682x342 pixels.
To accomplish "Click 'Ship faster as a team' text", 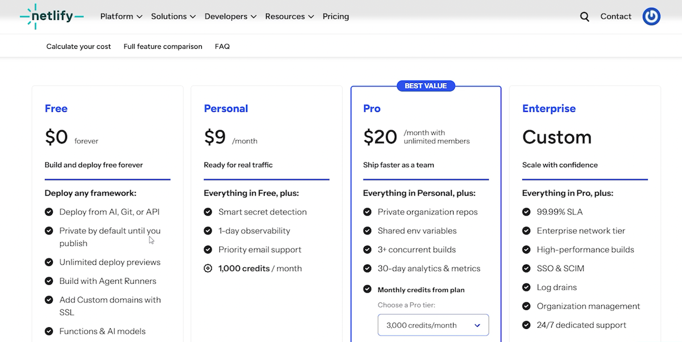I will point(398,165).
